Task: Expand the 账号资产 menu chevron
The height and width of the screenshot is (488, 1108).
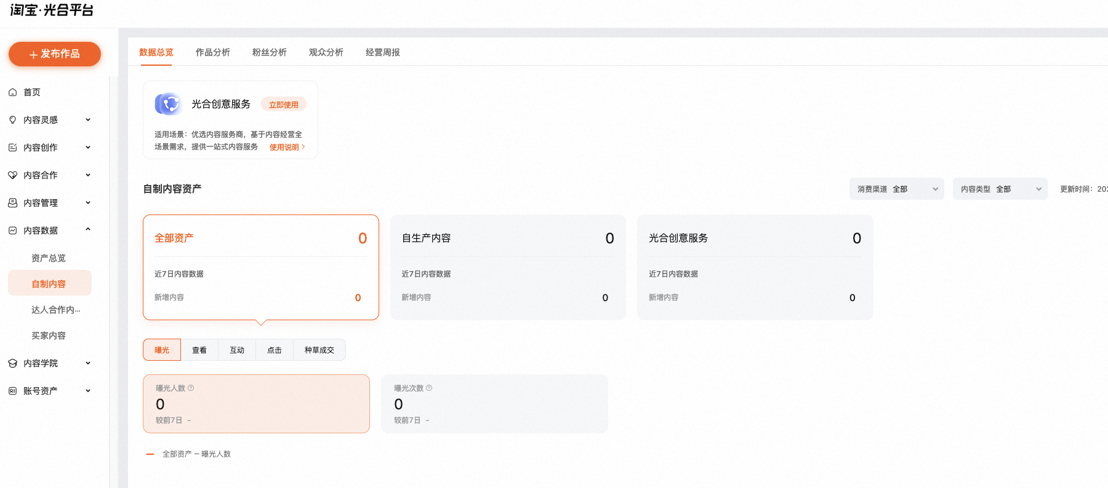Action: [88, 391]
